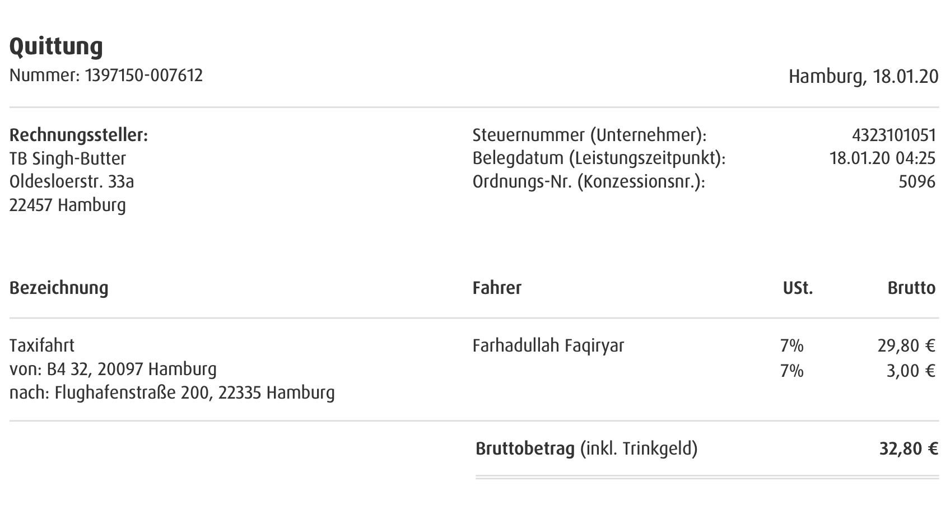Select the Taxifahrt item text

[42, 345]
